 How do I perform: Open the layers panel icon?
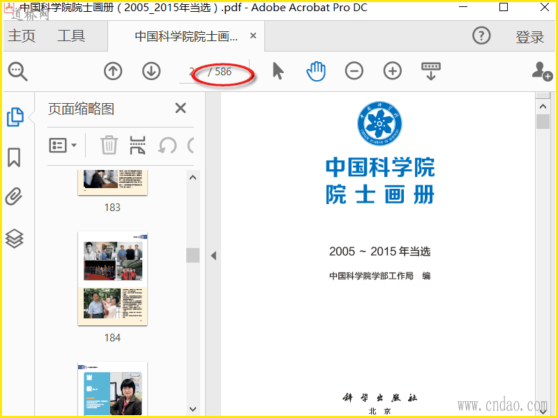pos(15,238)
